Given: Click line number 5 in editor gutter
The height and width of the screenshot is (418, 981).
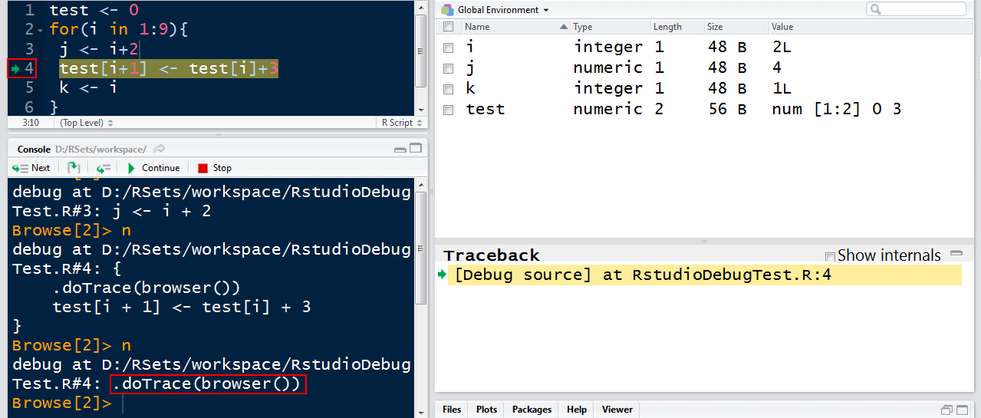Looking at the screenshot, I should [29, 87].
